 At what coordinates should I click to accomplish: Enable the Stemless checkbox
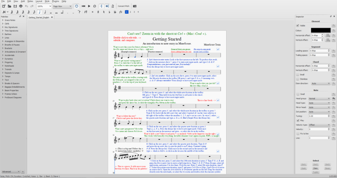pyautogui.click(x=298, y=79)
